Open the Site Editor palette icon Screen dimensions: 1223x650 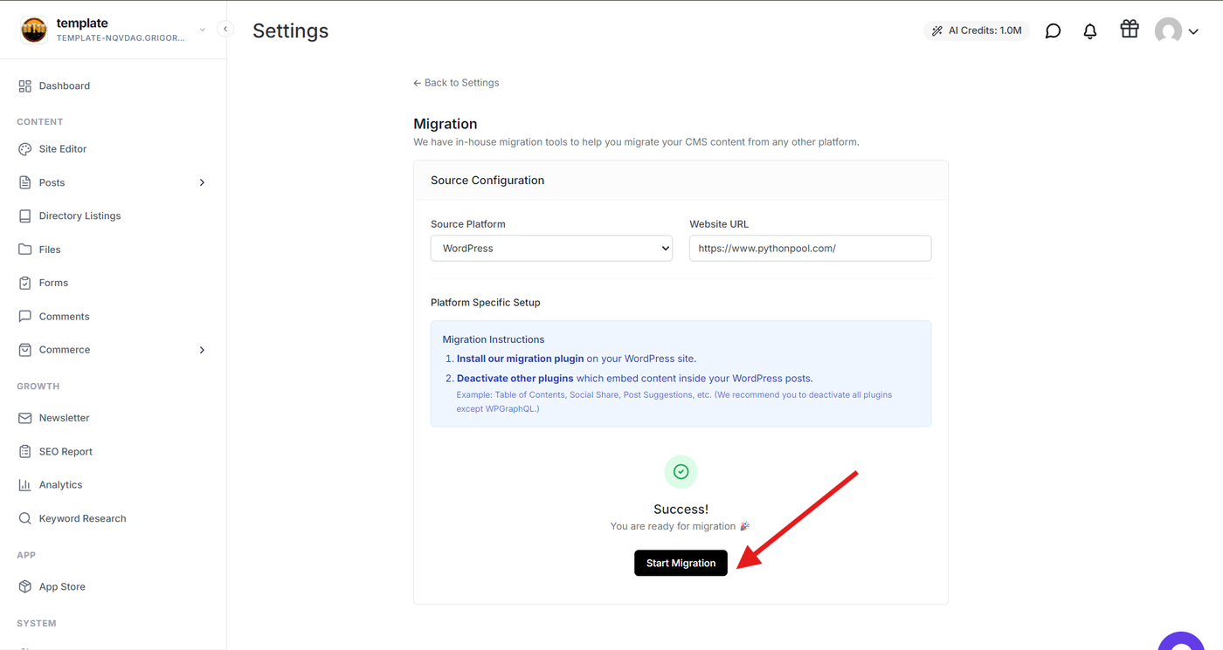tap(24, 149)
